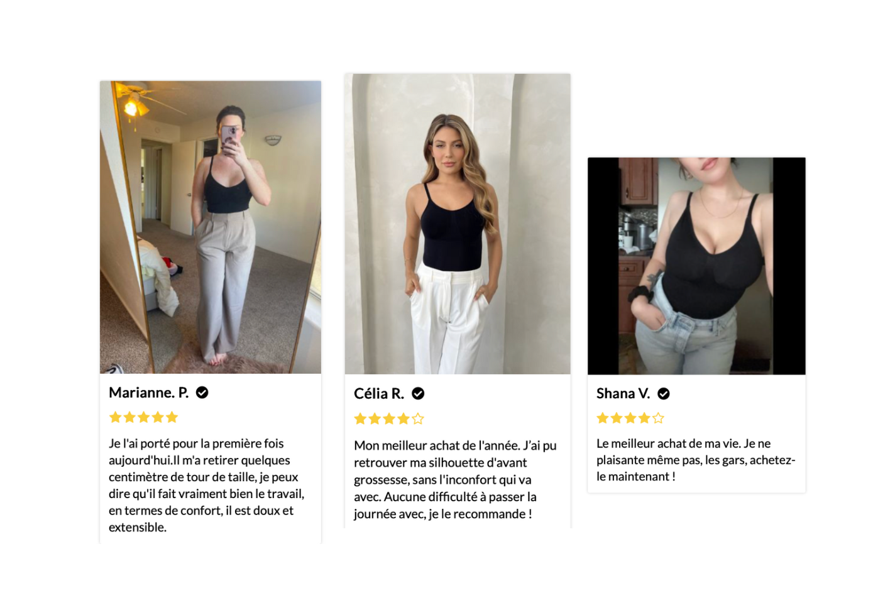
Task: Click the reviewer name Shana V.
Action: 623,394
